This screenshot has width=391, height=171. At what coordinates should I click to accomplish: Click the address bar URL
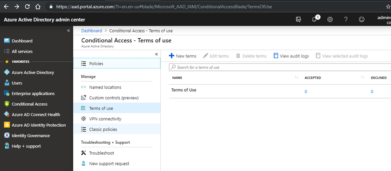[x=164, y=7]
